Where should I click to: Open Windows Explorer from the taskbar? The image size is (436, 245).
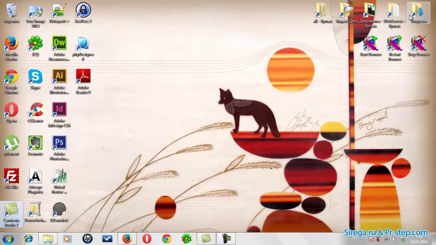(48, 239)
